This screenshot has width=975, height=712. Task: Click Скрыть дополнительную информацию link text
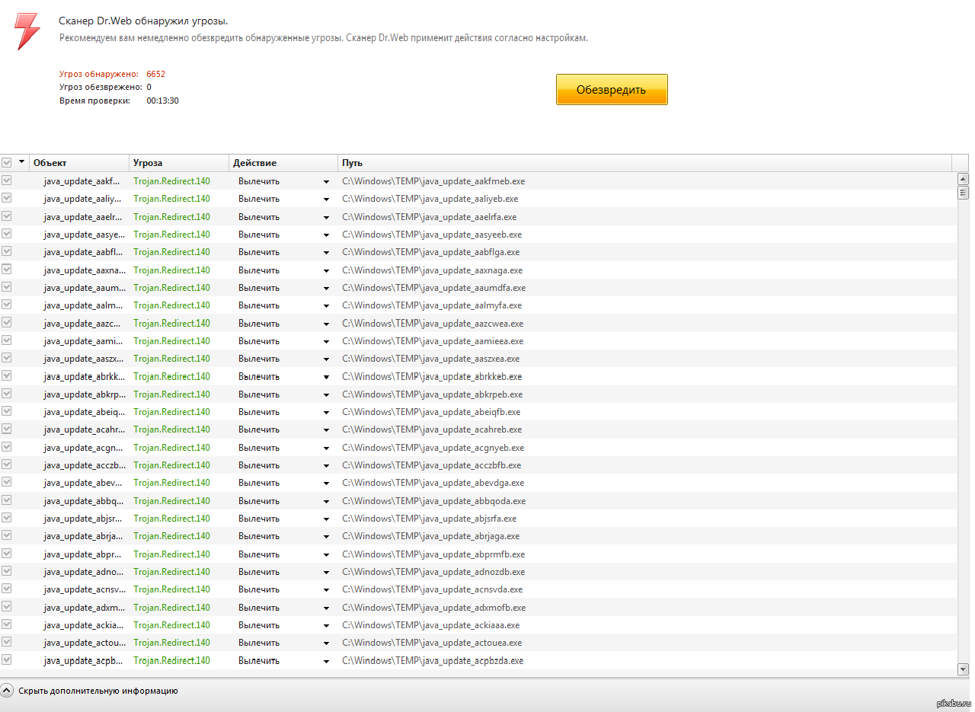98,691
